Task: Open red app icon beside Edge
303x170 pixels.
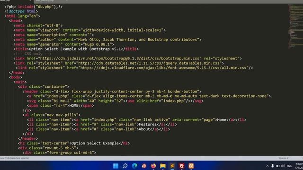Action: [144, 166]
